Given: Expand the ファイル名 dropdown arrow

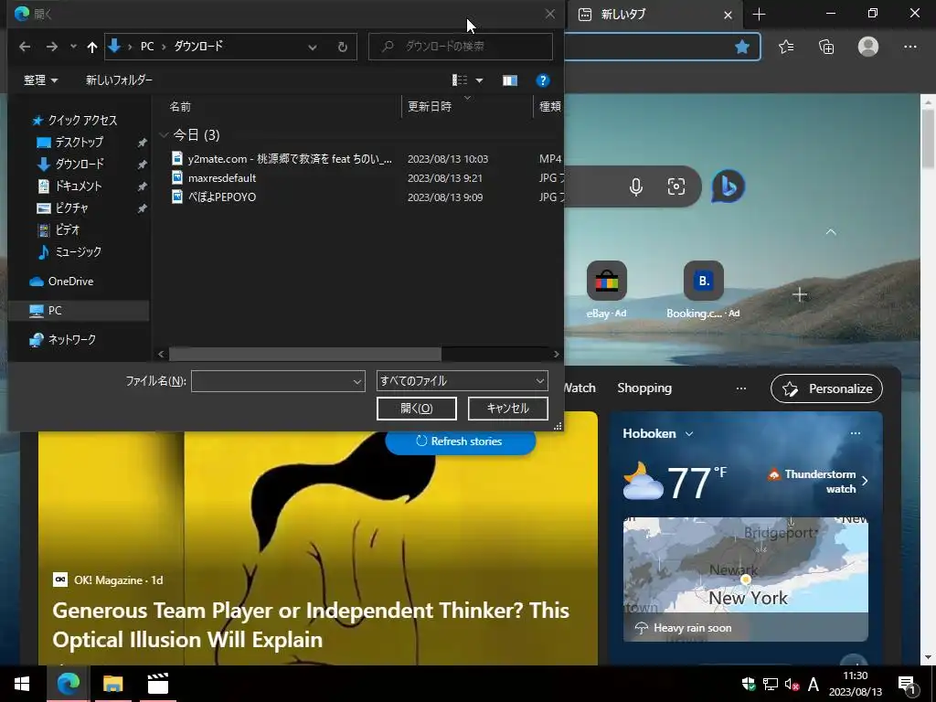Looking at the screenshot, I should point(357,381).
